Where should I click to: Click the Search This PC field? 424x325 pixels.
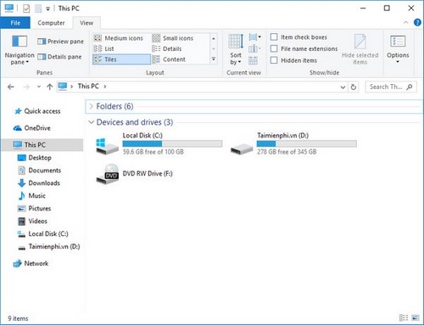point(391,87)
